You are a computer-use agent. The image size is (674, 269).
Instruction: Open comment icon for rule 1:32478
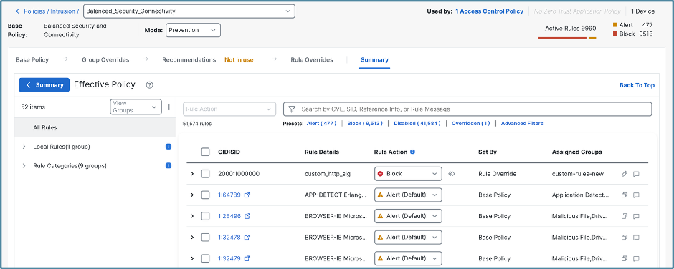[636, 238]
